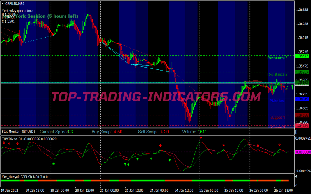Click the !De_Munyuk GBPUSD M30 indicator label
The height and width of the screenshot is (194, 311).
25,177
